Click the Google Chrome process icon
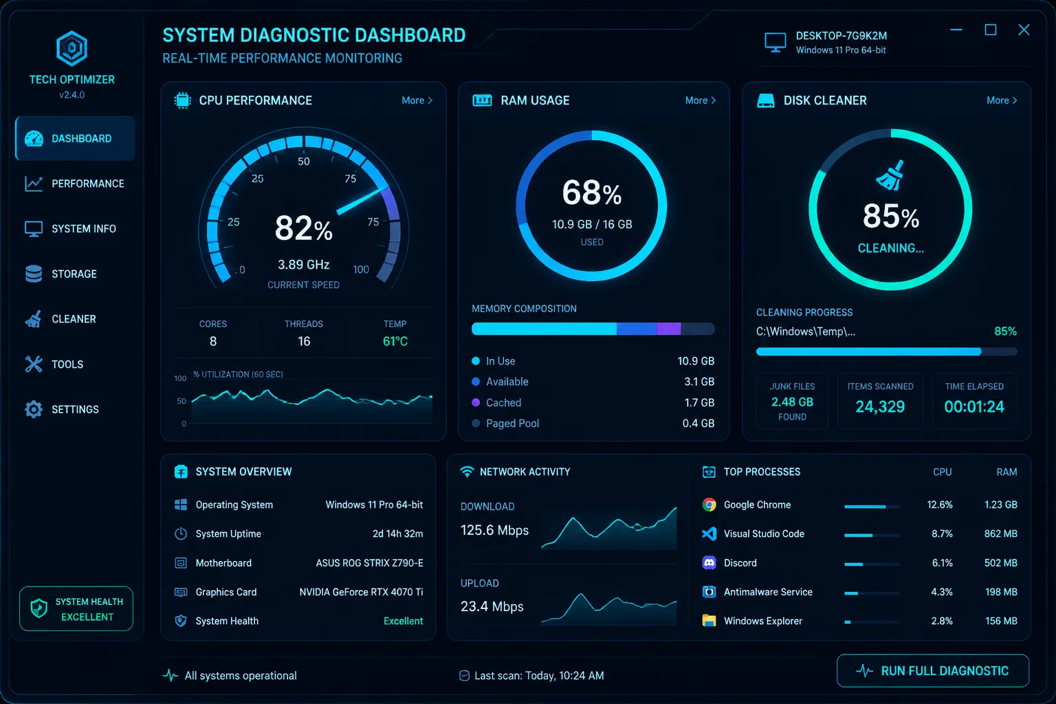The image size is (1056, 704). 709,505
